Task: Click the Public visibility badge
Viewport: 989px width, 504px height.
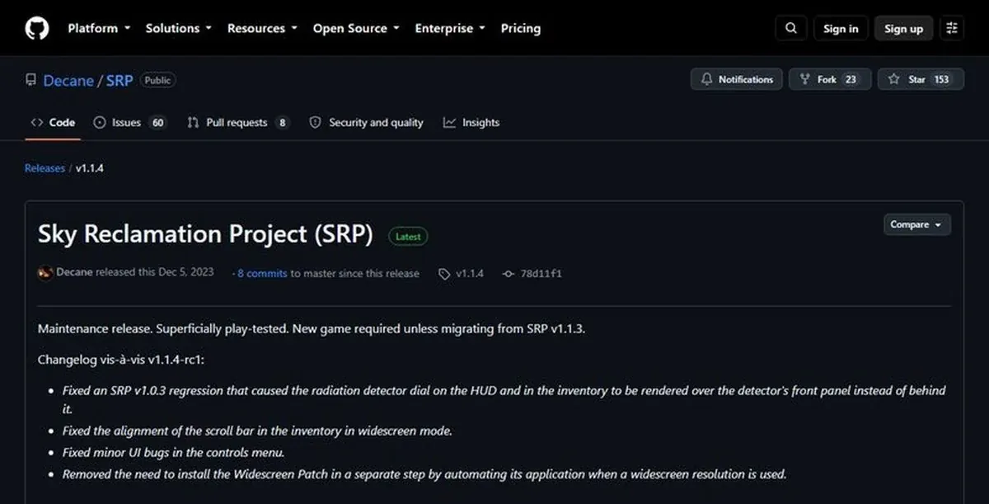Action: (157, 80)
